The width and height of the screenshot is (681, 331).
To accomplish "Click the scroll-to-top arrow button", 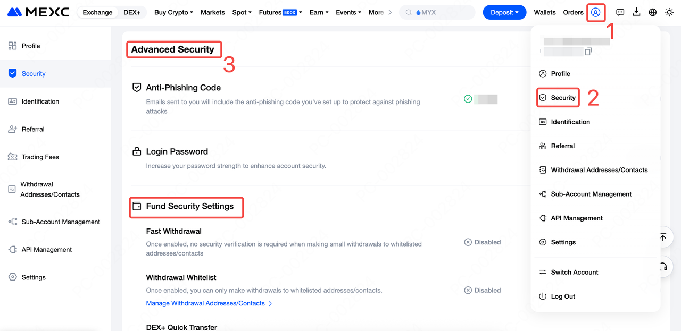I will [663, 237].
